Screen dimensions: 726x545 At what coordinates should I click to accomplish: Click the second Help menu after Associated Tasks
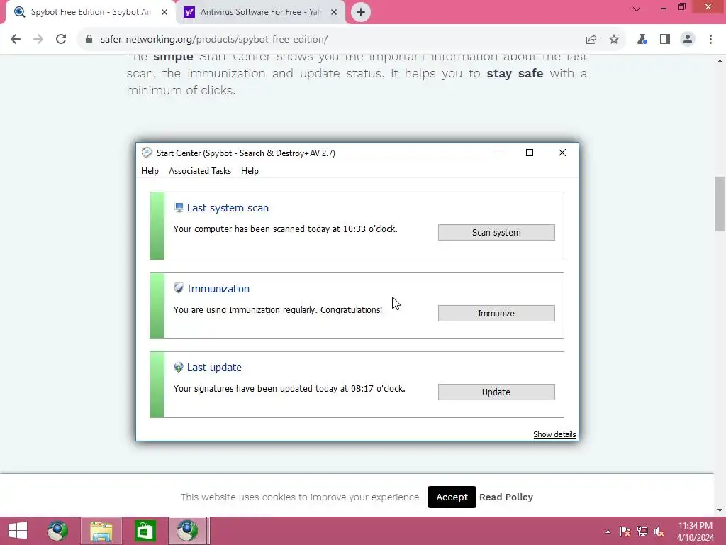click(x=250, y=171)
